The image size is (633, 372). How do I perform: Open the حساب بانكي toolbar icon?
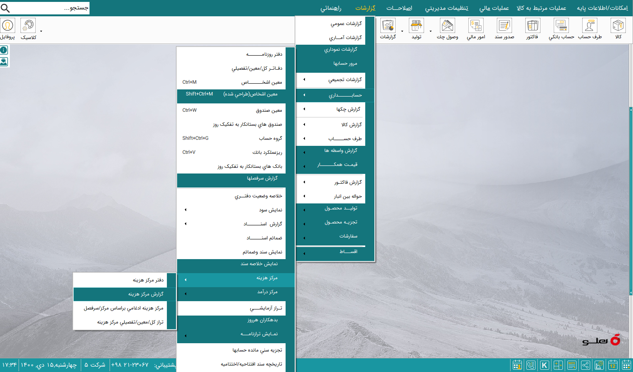pos(561,26)
